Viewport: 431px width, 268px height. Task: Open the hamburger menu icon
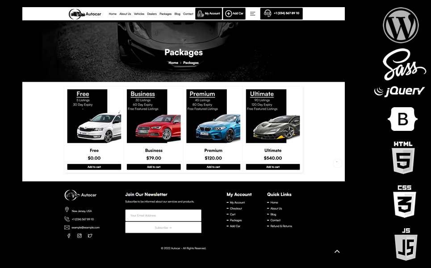pyautogui.click(x=252, y=14)
